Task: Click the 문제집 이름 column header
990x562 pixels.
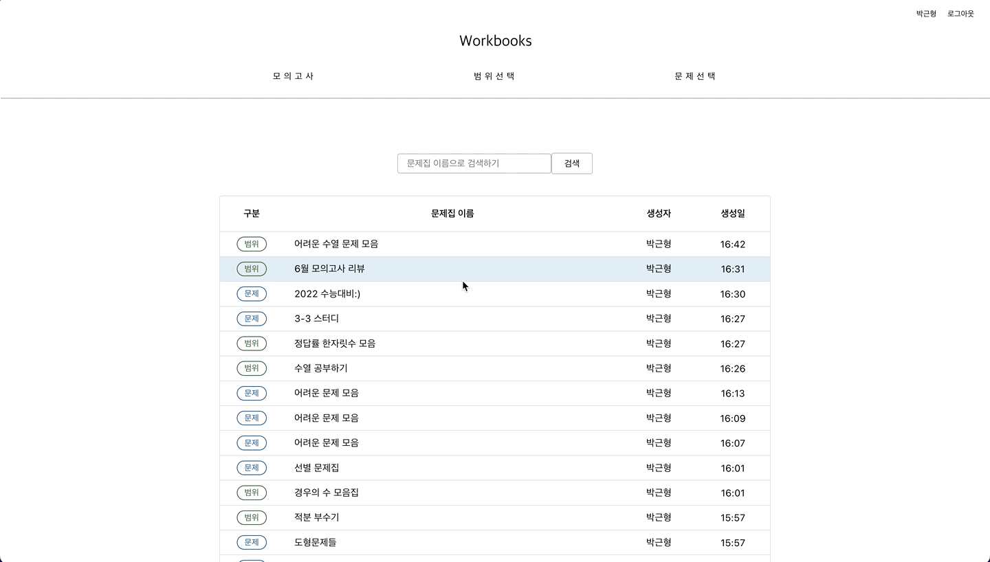Action: click(x=452, y=214)
